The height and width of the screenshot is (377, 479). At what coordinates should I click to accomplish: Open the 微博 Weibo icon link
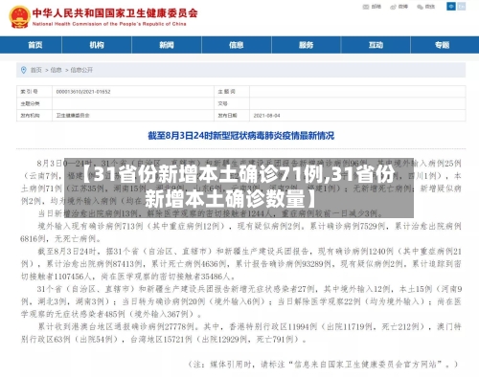click(x=399, y=7)
